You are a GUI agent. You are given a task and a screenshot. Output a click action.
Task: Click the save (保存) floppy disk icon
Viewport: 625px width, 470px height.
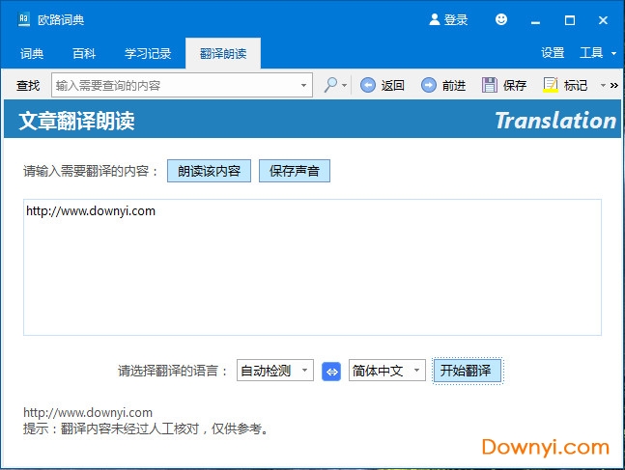tap(490, 85)
